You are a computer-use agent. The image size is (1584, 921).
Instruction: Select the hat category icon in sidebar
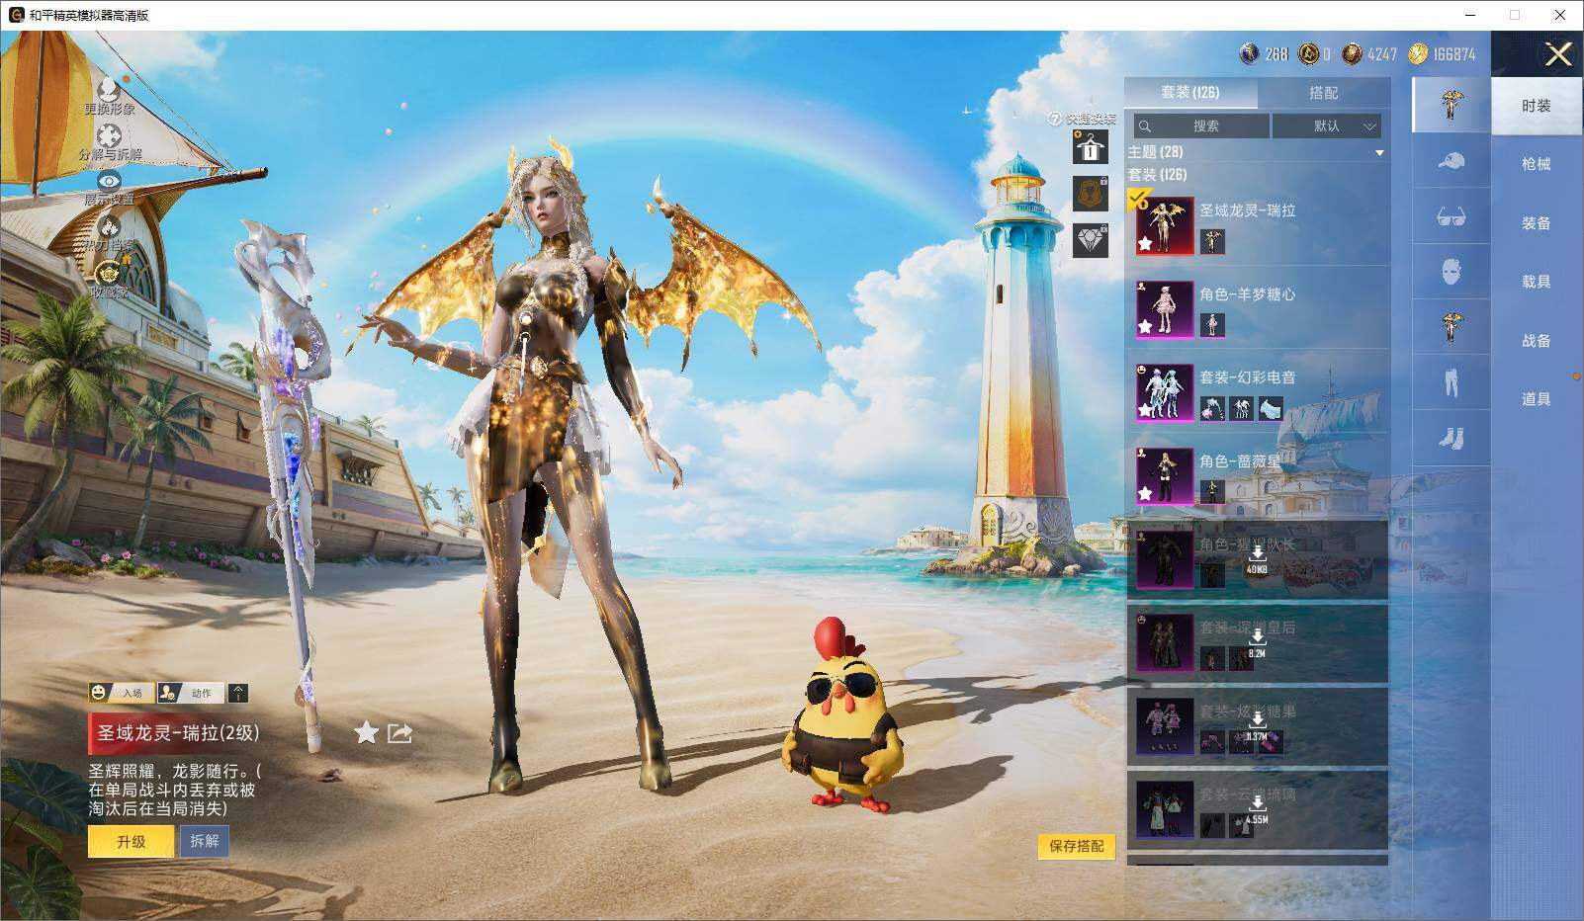[1451, 160]
